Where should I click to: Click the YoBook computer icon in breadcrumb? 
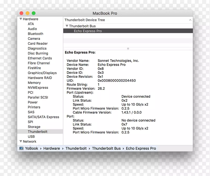coord(20,148)
